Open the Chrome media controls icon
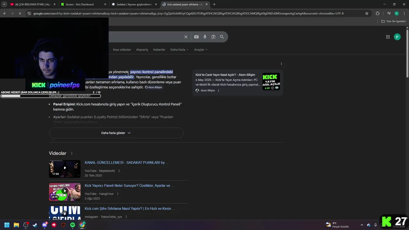 point(389,13)
